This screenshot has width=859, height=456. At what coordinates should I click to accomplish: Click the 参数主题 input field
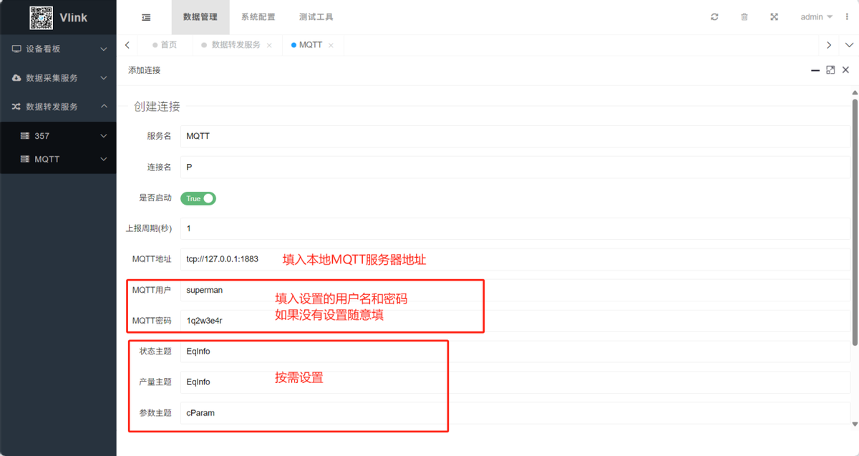coord(515,413)
